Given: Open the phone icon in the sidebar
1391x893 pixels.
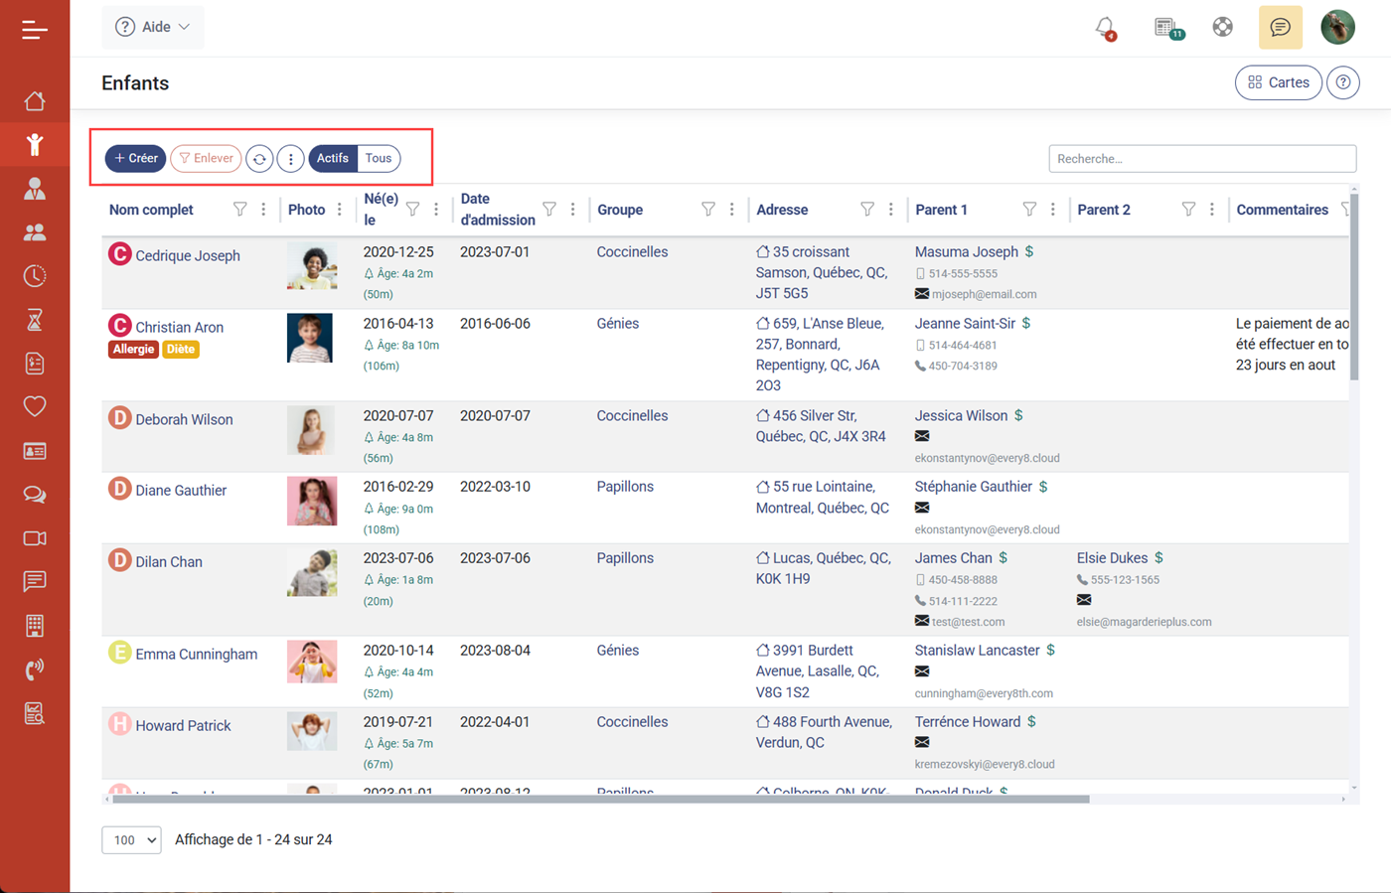Looking at the screenshot, I should [35, 669].
